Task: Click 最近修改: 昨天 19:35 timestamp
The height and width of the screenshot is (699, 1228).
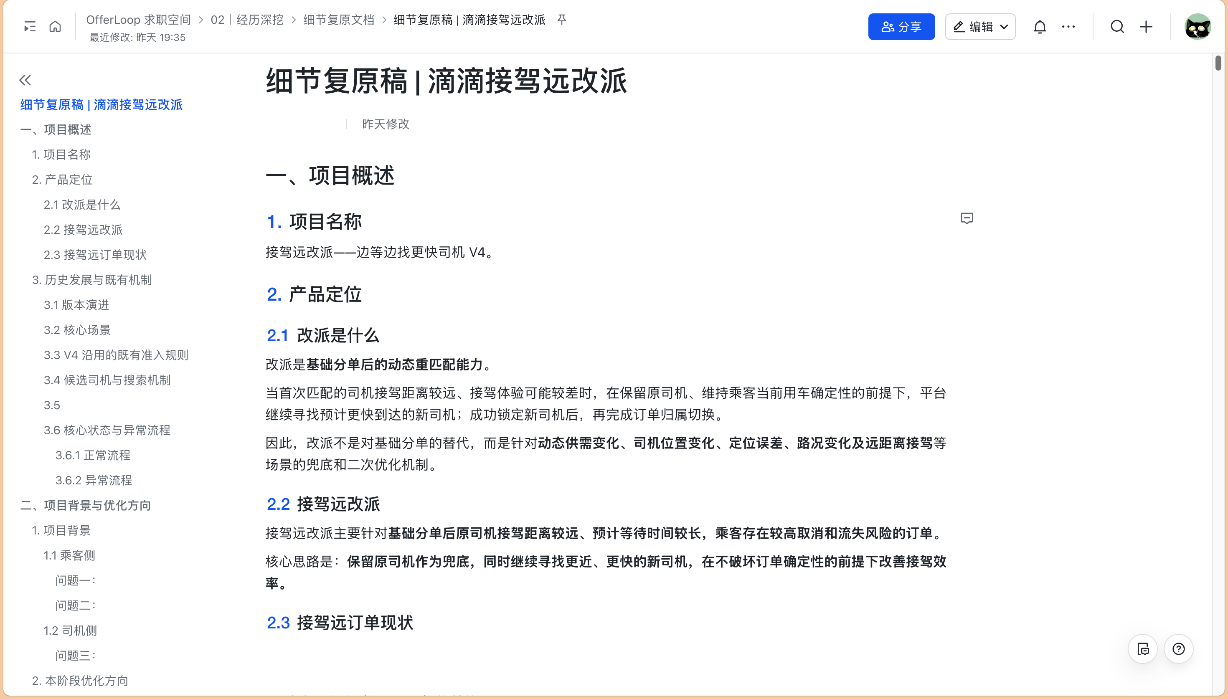Action: point(137,38)
